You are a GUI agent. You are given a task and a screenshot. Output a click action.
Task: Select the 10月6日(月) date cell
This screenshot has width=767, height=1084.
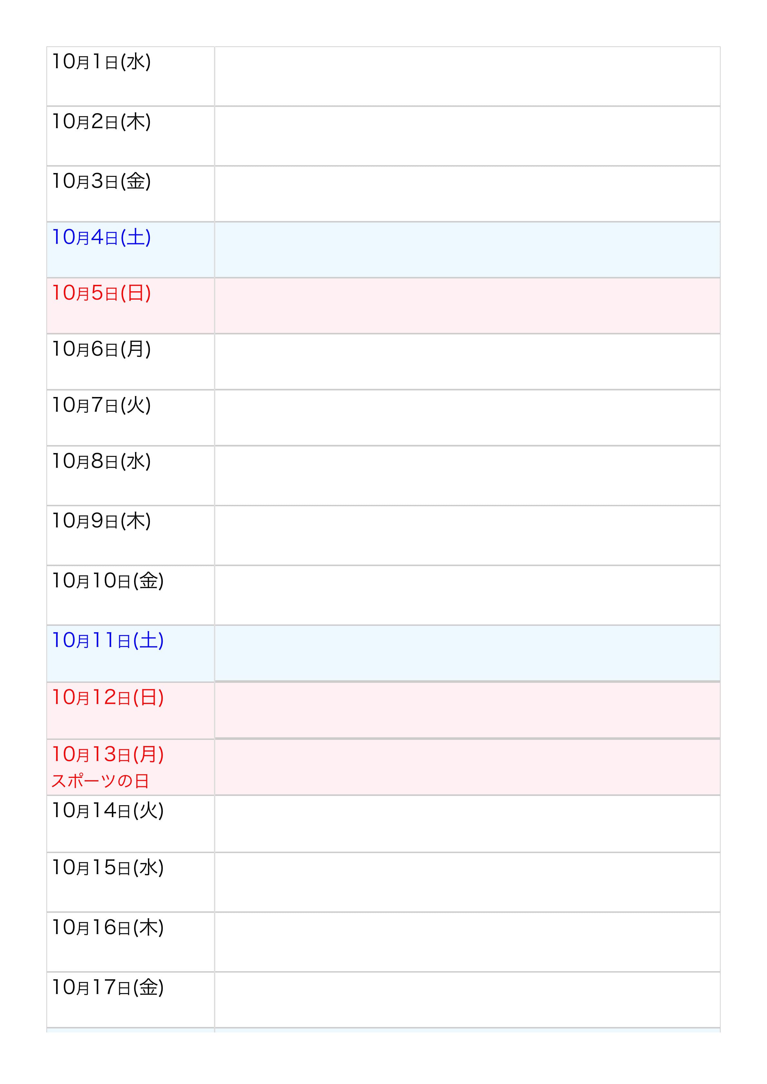(101, 349)
